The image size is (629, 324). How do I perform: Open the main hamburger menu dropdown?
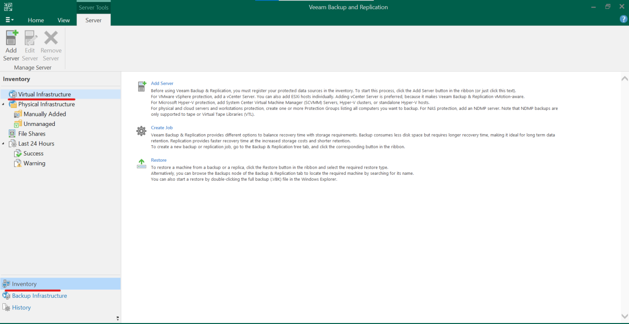coord(9,20)
